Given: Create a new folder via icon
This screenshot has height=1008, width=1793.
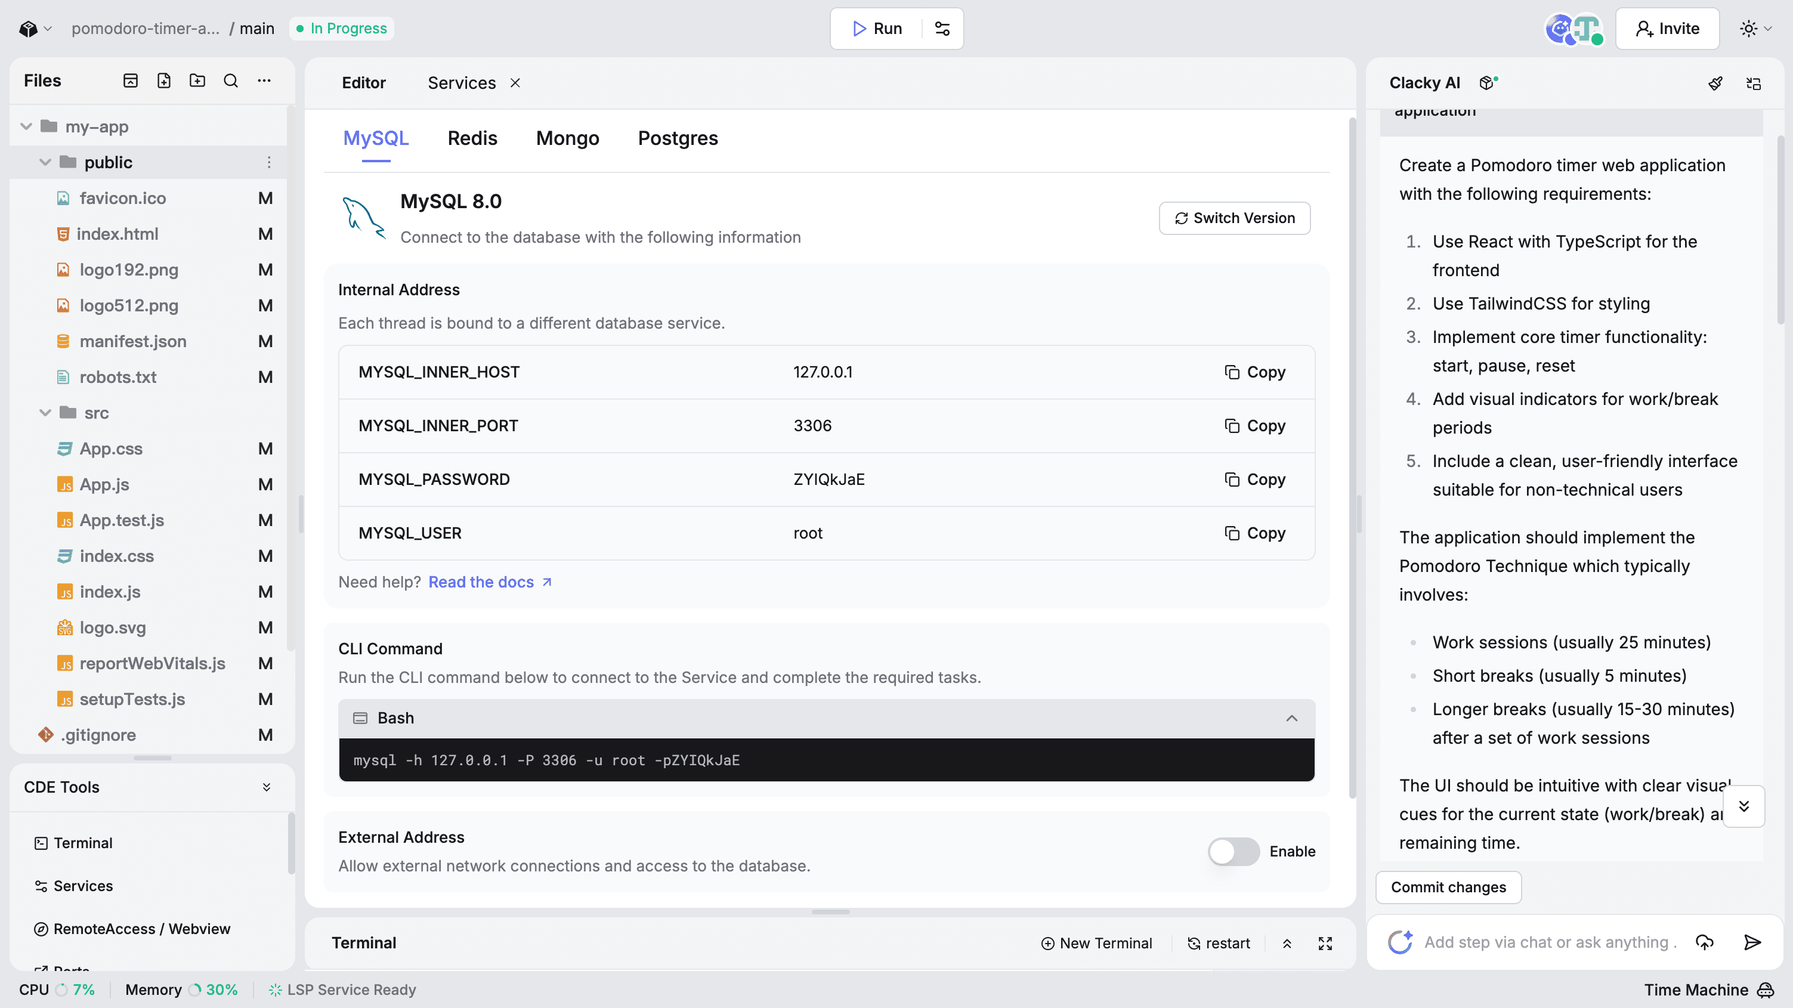Looking at the screenshot, I should tap(197, 81).
